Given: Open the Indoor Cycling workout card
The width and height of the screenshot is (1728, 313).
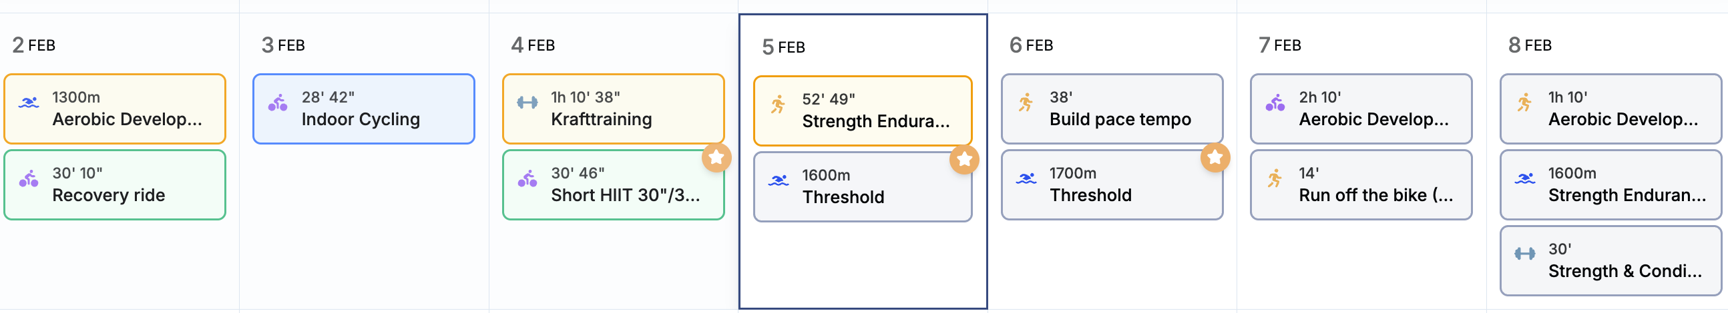Looking at the screenshot, I should [x=364, y=109].
